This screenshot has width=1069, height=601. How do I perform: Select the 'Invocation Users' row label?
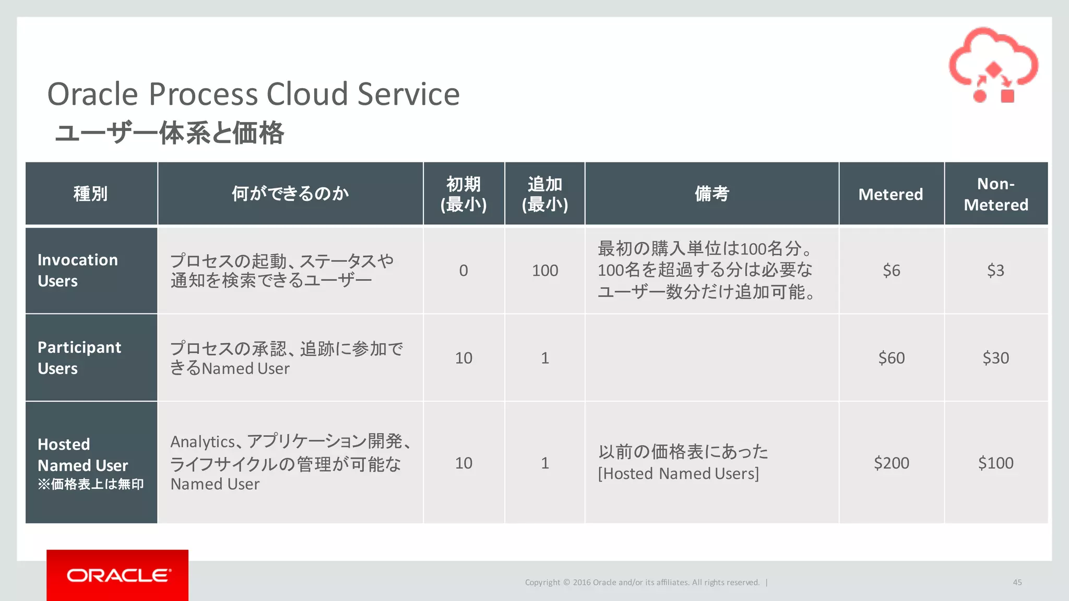[78, 270]
